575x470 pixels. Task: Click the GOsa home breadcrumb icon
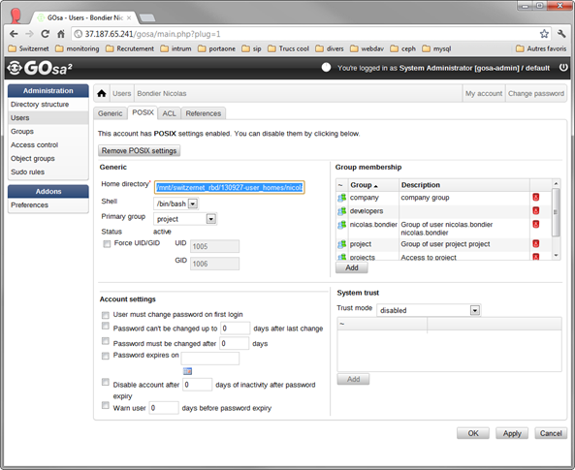(x=102, y=93)
